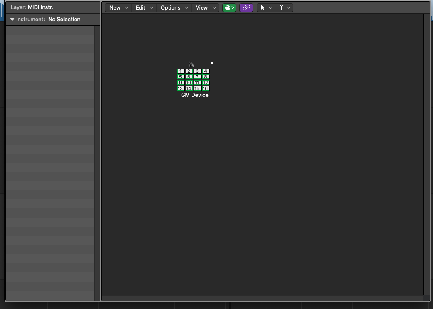This screenshot has width=433, height=309.
Task: Select the Text cursor tool in toolbar
Action: pyautogui.click(x=281, y=8)
